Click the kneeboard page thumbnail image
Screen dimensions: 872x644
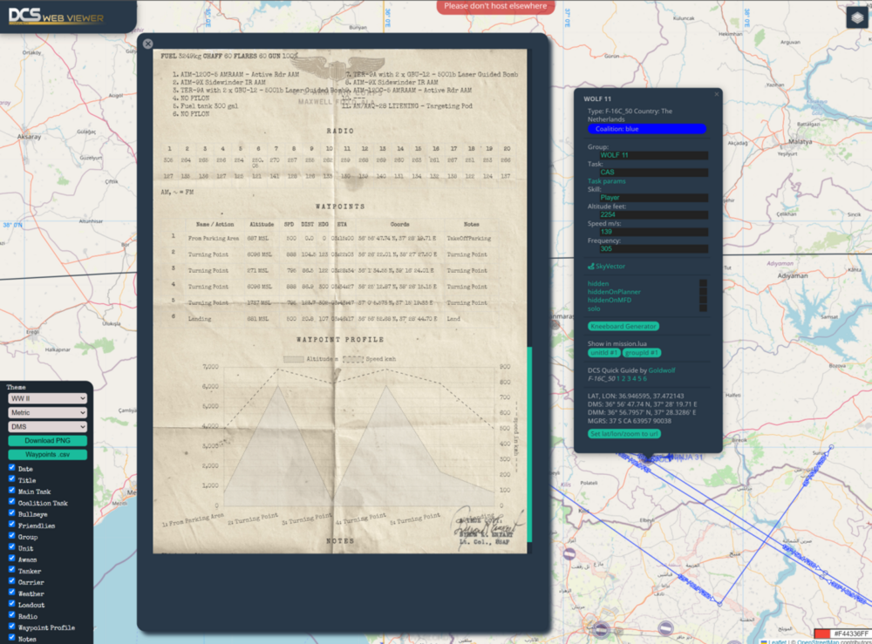click(340, 302)
